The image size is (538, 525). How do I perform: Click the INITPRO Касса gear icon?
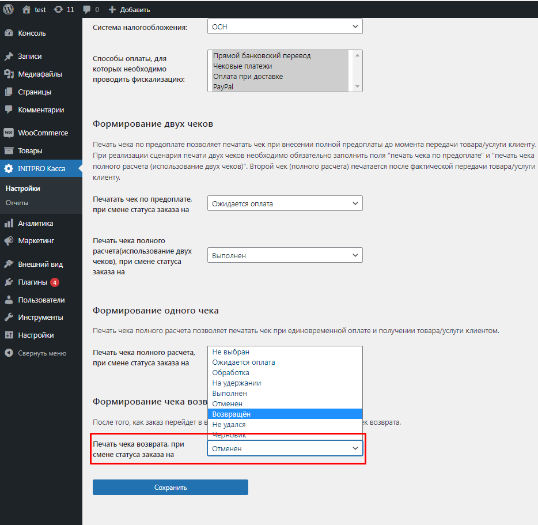pos(9,168)
